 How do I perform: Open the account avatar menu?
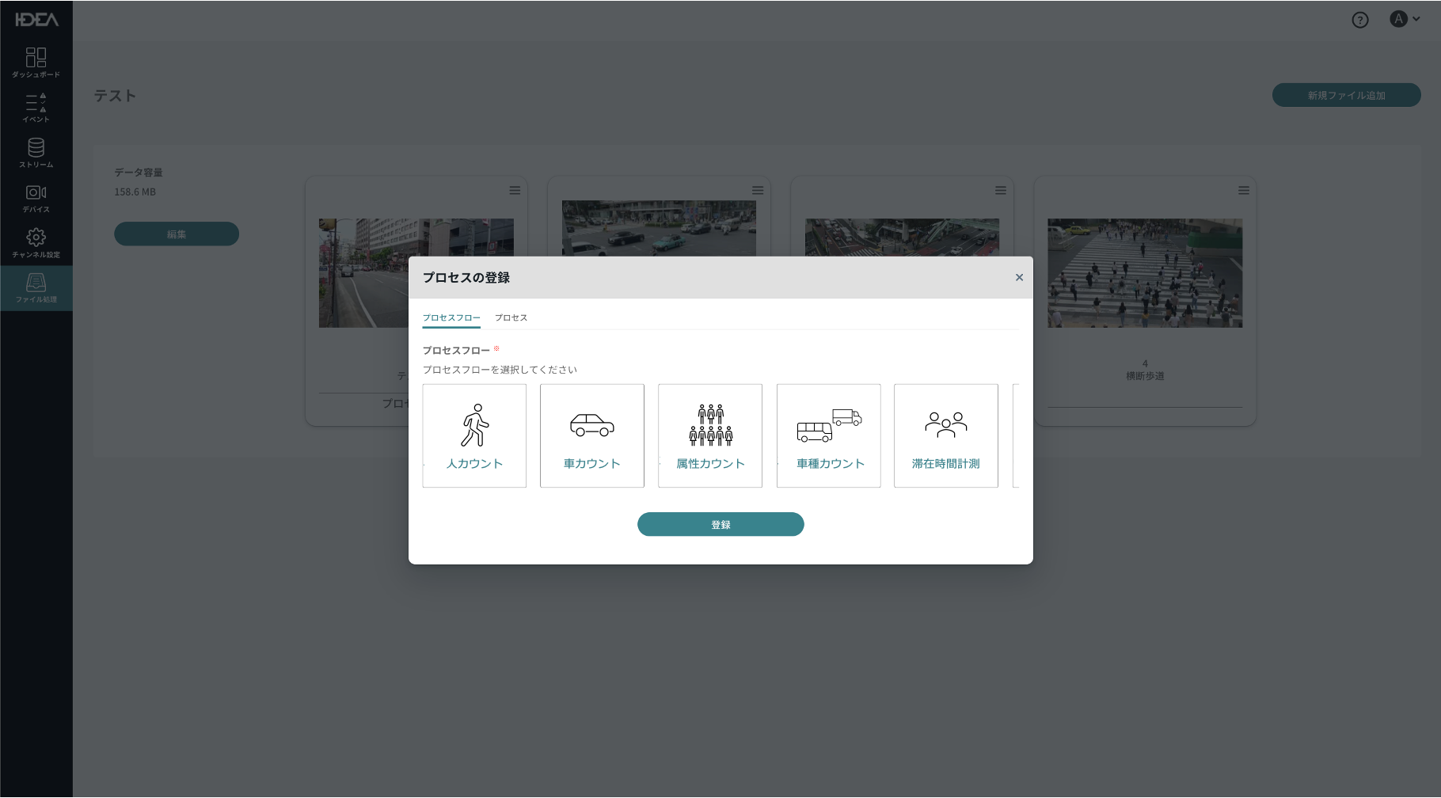1405,19
